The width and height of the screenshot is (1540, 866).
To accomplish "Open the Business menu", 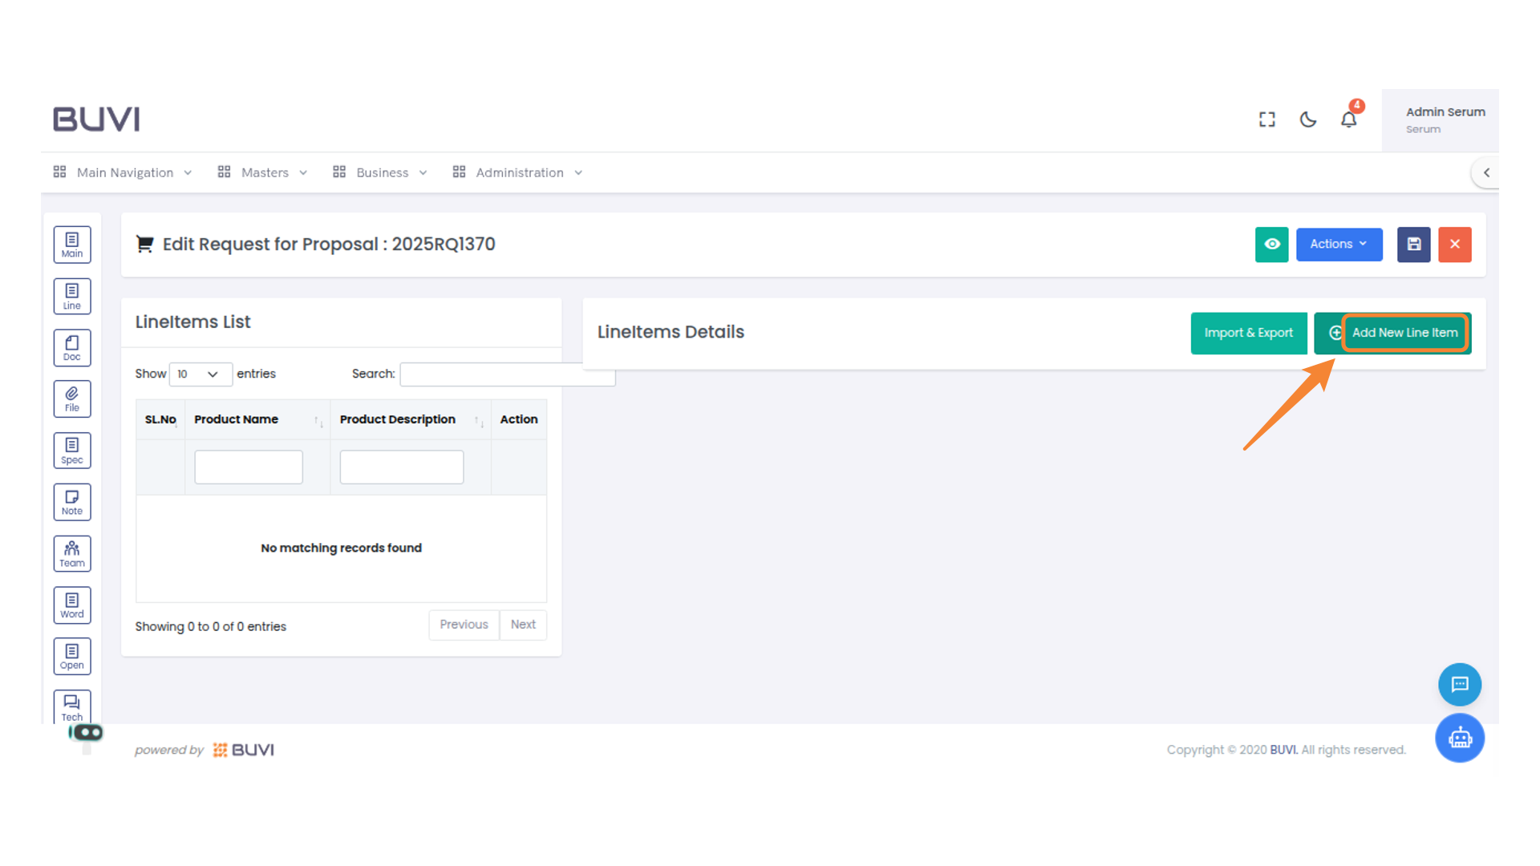I will click(x=380, y=172).
